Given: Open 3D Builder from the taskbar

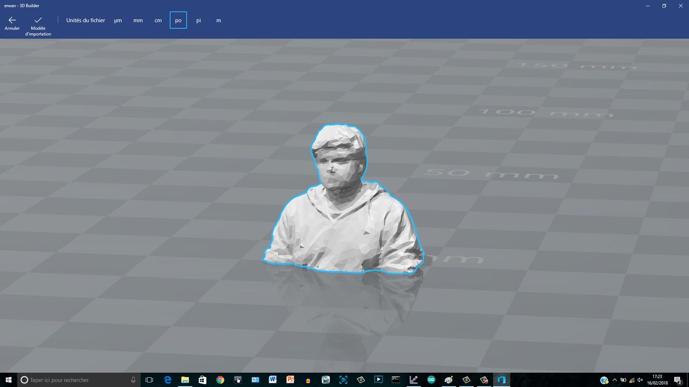Looking at the screenshot, I should tap(501, 380).
